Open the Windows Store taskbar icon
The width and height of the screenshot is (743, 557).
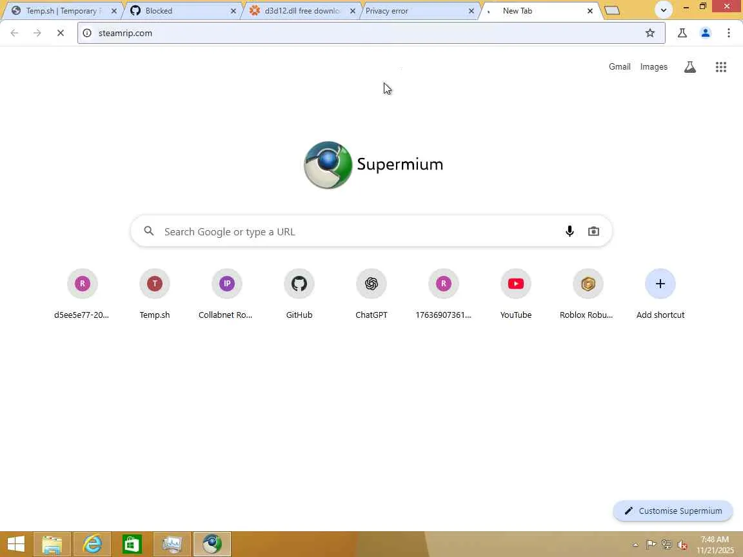coord(132,544)
